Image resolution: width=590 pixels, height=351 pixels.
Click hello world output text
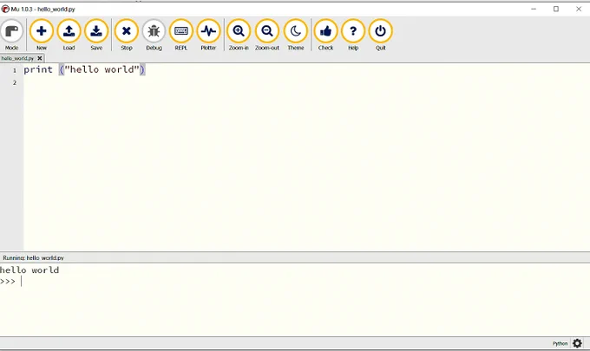29,270
